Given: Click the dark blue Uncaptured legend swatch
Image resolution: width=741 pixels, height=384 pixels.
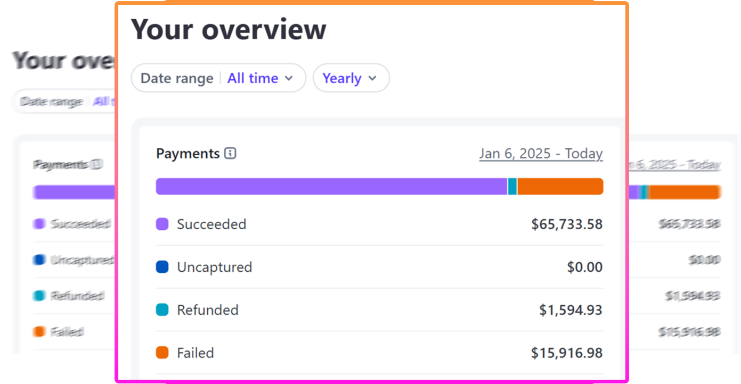Looking at the screenshot, I should tap(162, 267).
